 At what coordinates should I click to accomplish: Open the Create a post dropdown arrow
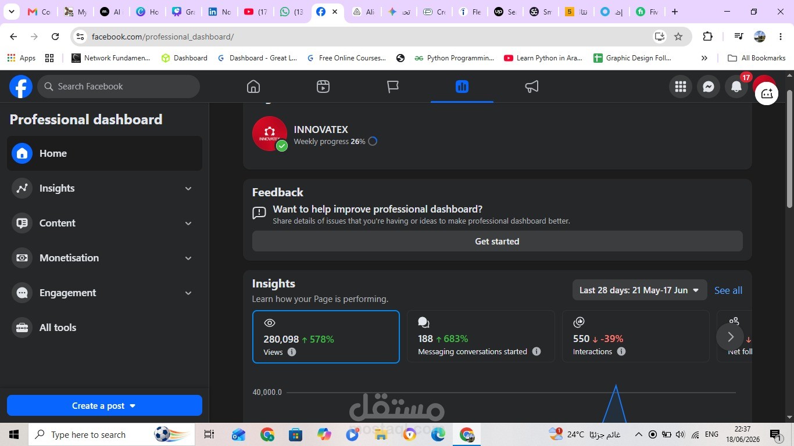tap(133, 406)
